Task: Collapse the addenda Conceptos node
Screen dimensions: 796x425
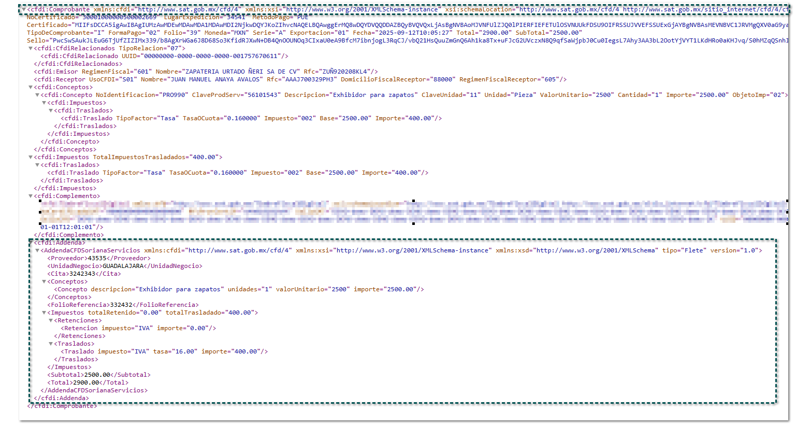Action: [44, 281]
